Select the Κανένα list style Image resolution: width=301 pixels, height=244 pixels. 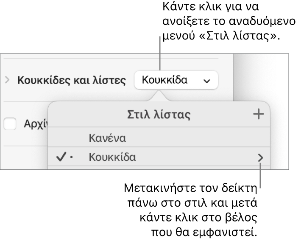(159, 137)
